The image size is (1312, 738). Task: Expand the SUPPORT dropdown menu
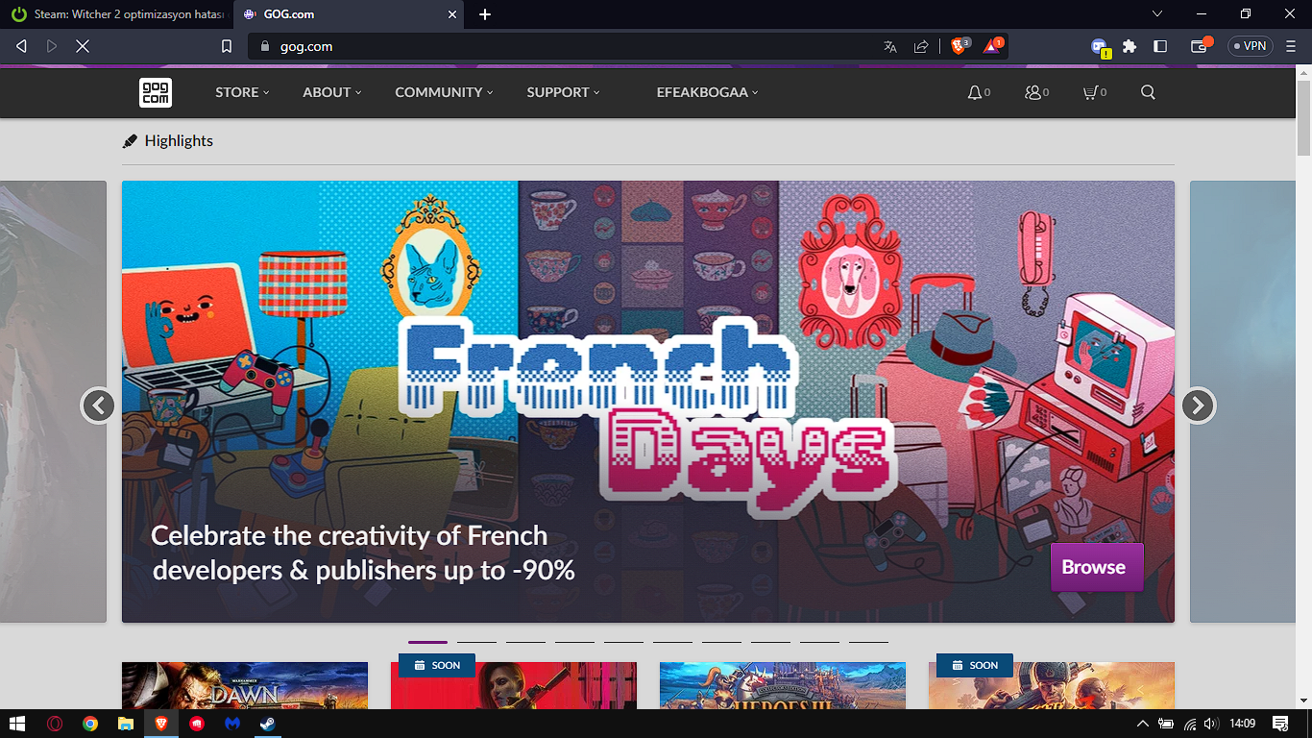(563, 92)
